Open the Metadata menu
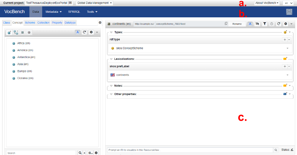 [x=54, y=12]
